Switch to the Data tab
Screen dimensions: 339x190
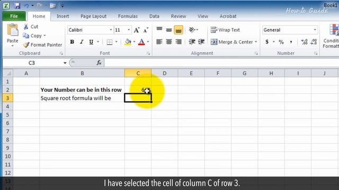tap(154, 16)
